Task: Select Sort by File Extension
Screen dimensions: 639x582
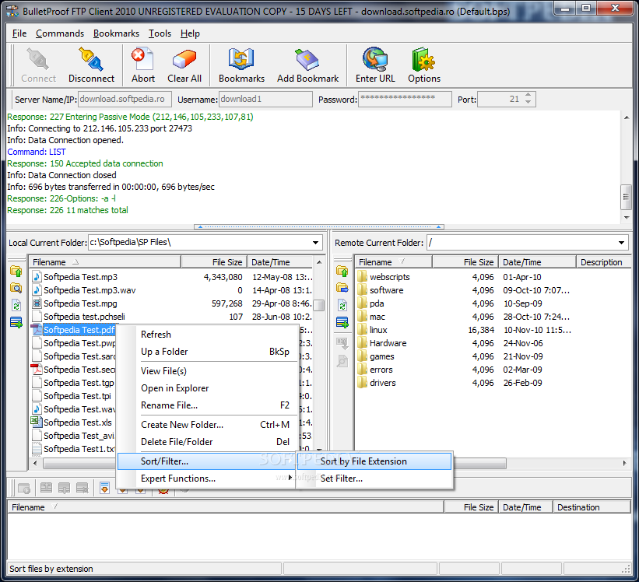Action: [374, 461]
